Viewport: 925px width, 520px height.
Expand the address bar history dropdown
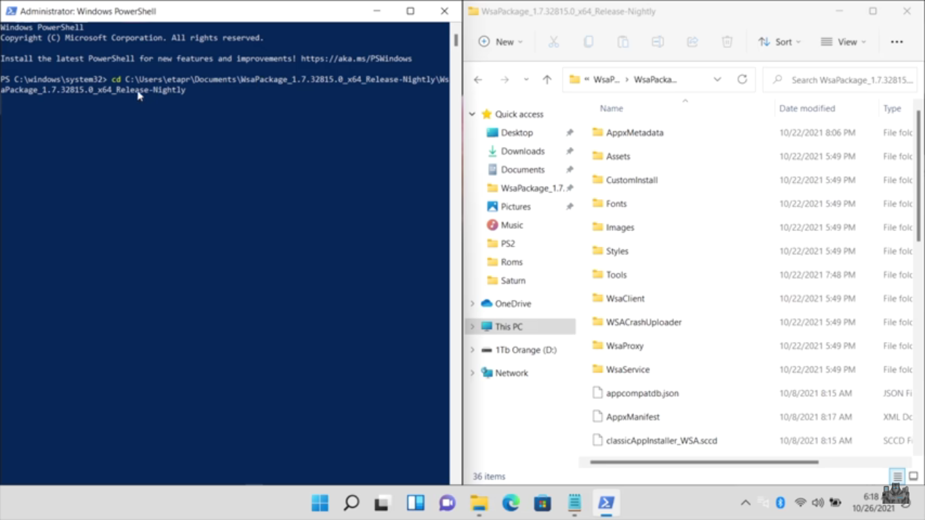[717, 79]
